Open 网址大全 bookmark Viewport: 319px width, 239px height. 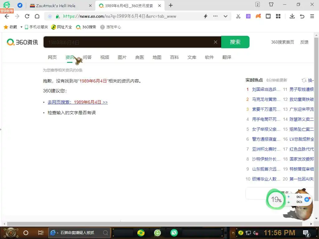tap(62, 27)
